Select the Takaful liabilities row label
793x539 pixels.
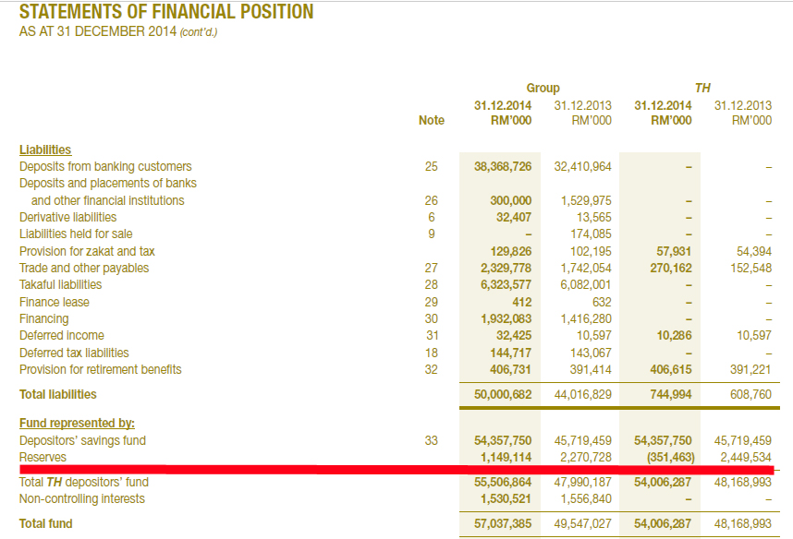60,284
